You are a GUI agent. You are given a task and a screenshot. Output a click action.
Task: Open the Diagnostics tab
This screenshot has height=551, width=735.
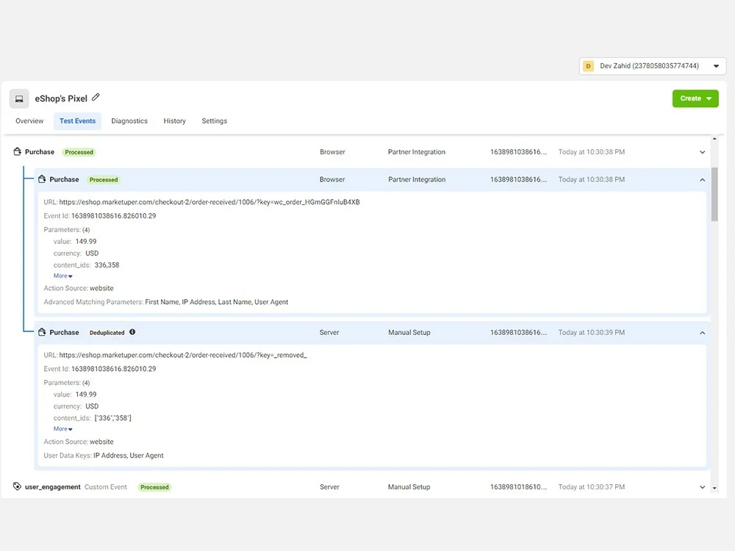[129, 121]
